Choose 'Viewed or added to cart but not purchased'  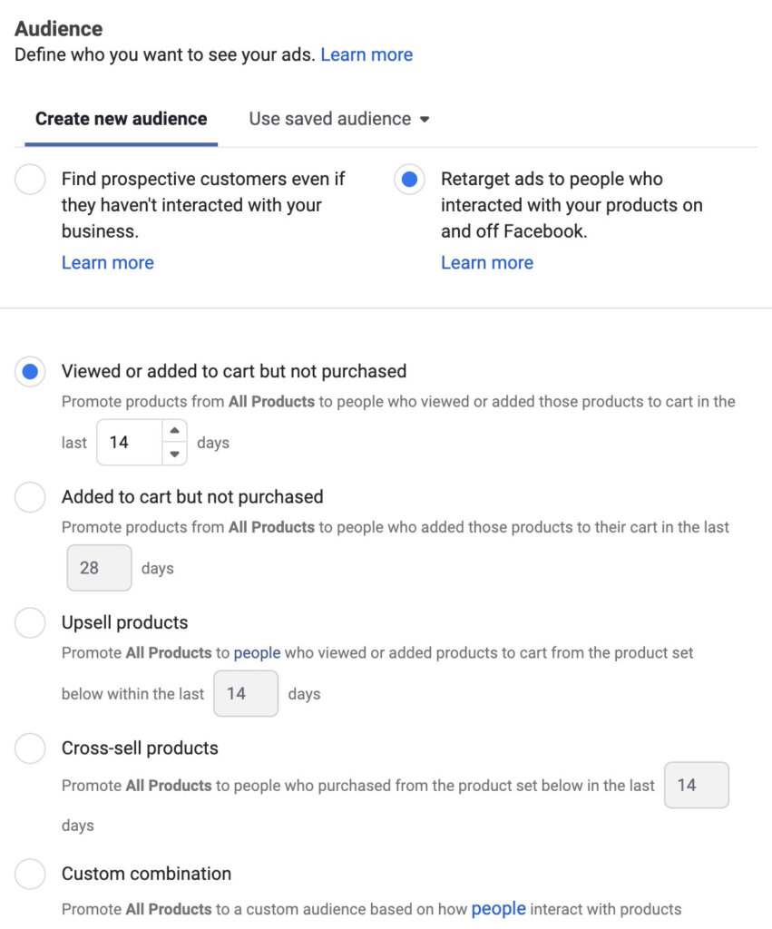30,371
